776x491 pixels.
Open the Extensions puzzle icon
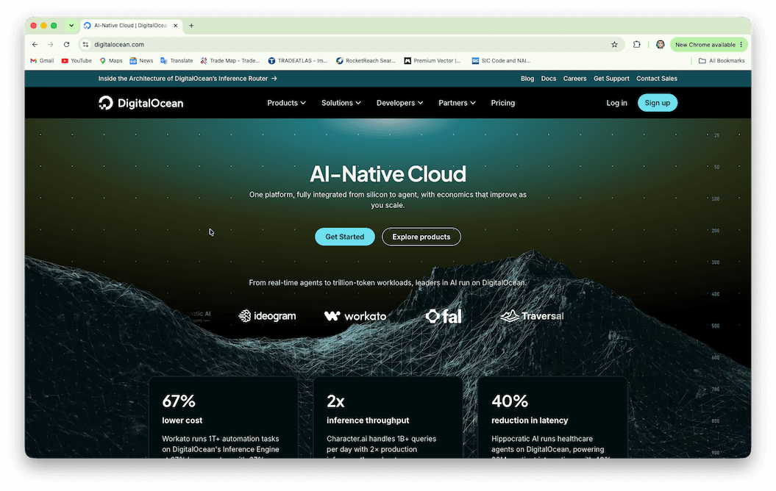[x=636, y=45]
